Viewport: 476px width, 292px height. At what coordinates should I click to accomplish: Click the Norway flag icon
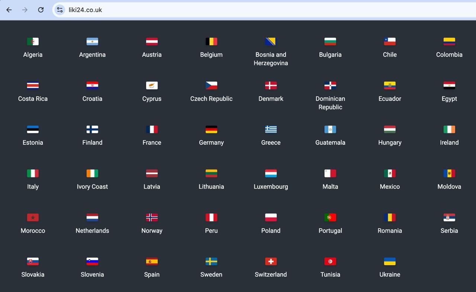(152, 217)
